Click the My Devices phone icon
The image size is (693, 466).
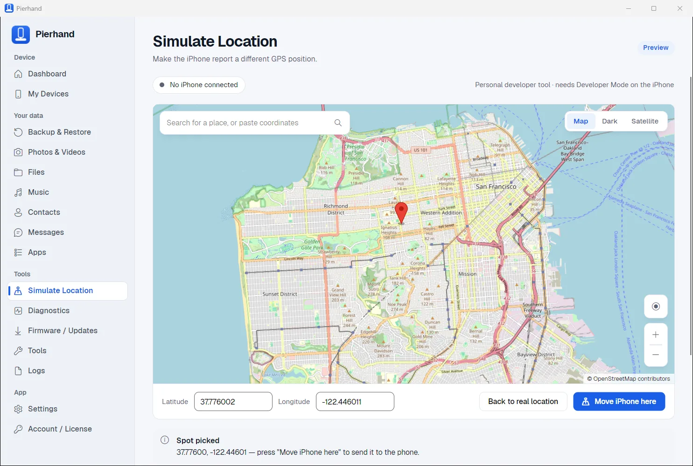pyautogui.click(x=18, y=94)
